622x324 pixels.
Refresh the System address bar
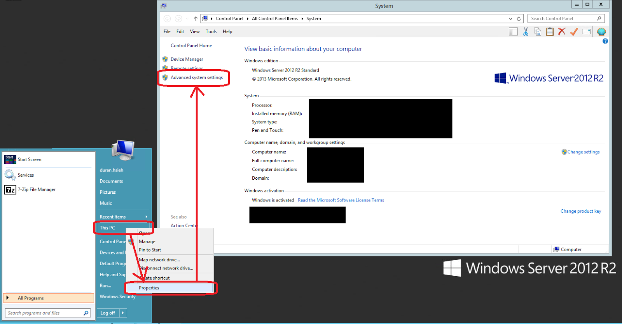519,19
